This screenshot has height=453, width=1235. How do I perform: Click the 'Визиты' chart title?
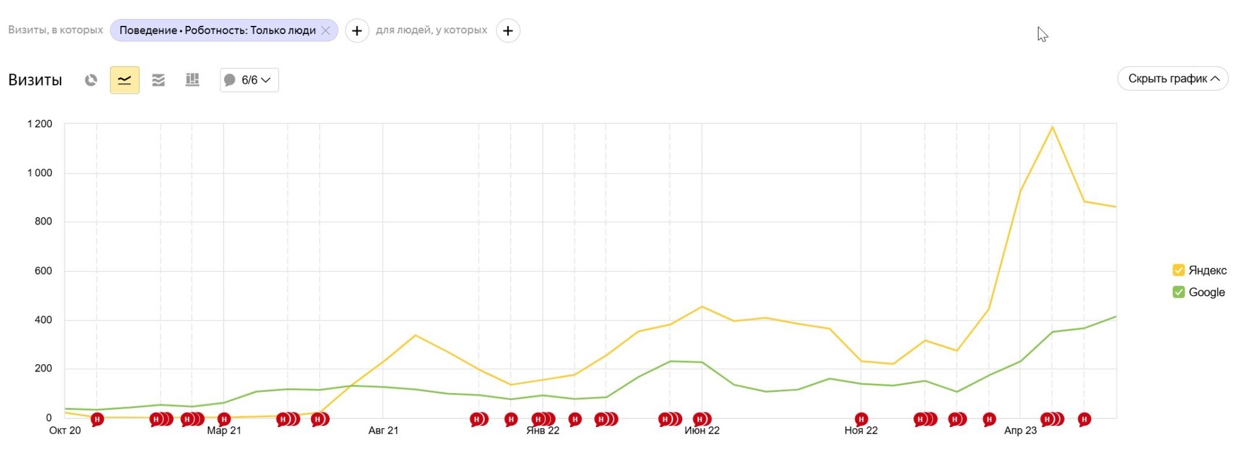pyautogui.click(x=35, y=80)
